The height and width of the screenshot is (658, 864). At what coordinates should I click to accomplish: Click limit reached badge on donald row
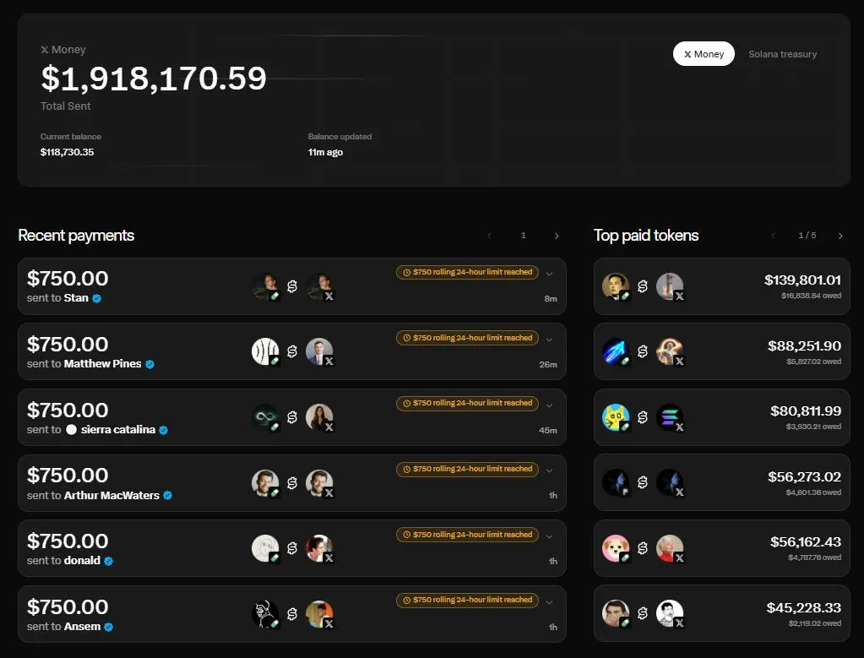tap(467, 535)
